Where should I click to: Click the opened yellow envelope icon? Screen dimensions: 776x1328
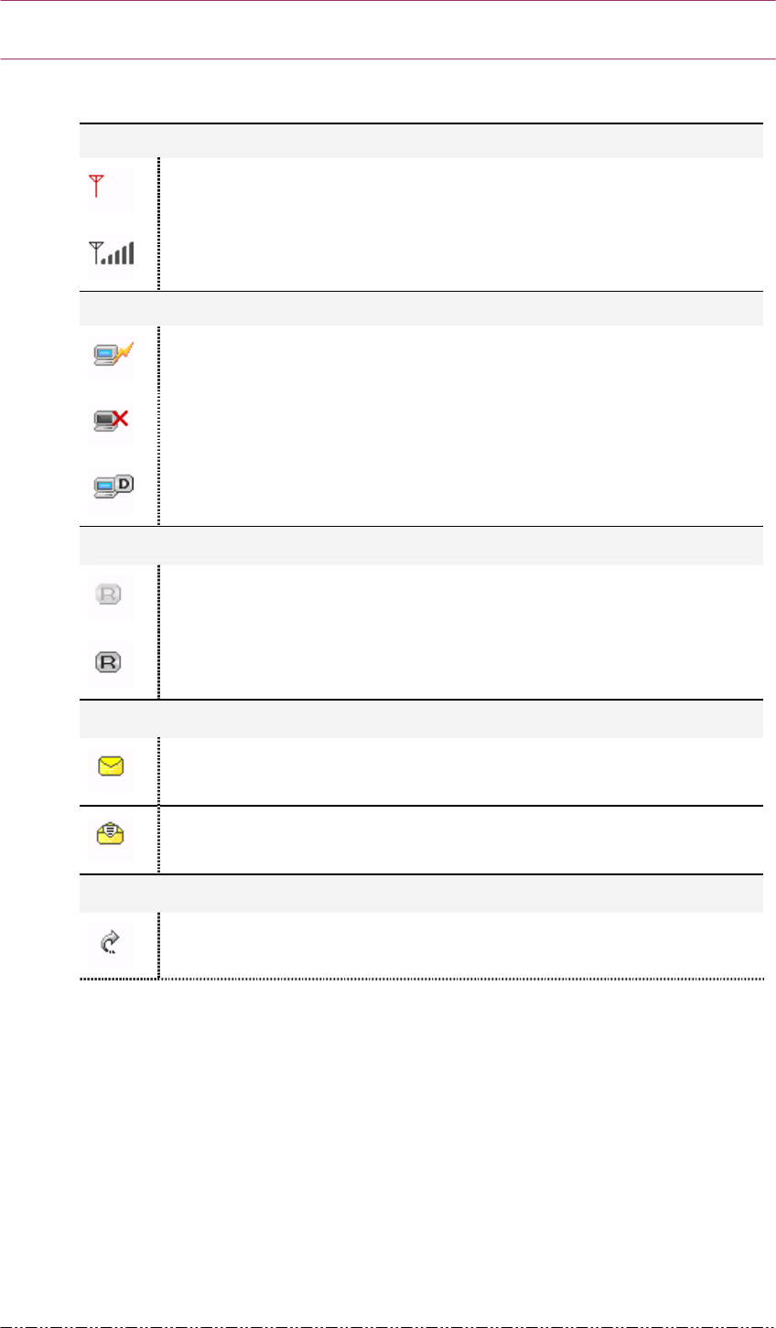(x=111, y=834)
